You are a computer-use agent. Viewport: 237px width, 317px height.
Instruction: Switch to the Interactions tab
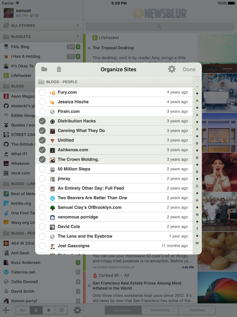[160, 310]
